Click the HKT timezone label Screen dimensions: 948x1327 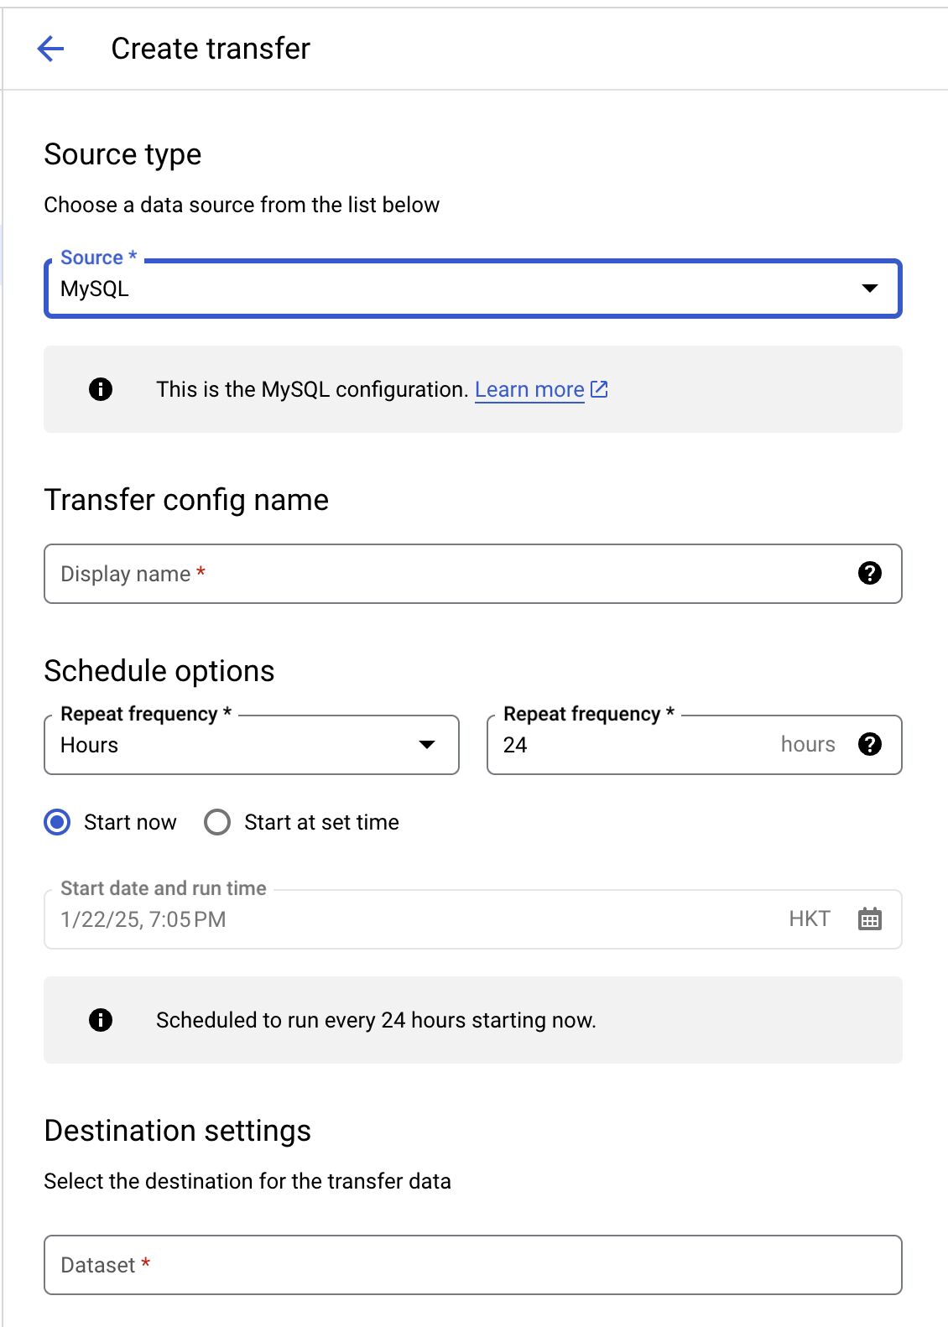810,919
